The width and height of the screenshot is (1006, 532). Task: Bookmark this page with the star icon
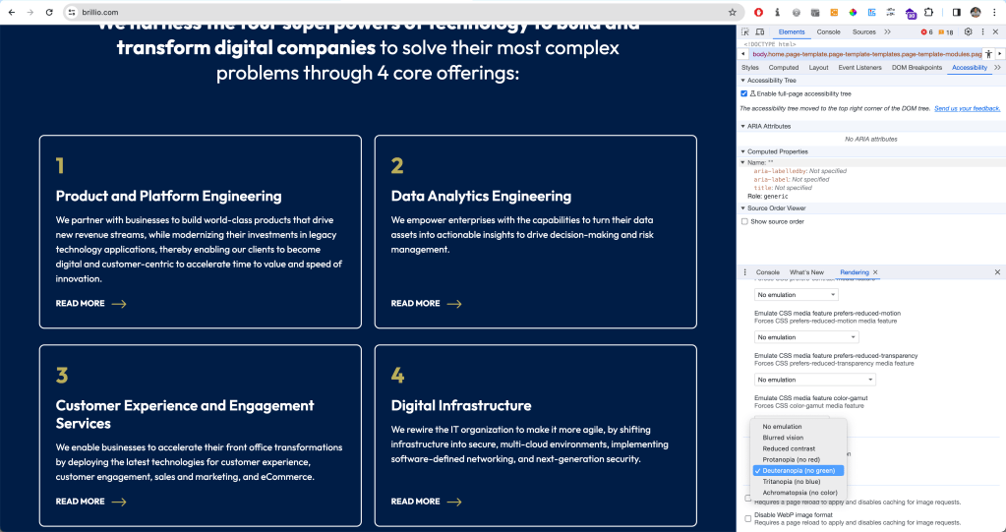[x=732, y=12]
